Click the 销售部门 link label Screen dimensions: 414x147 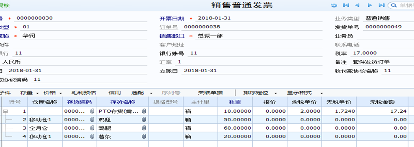point(172,36)
